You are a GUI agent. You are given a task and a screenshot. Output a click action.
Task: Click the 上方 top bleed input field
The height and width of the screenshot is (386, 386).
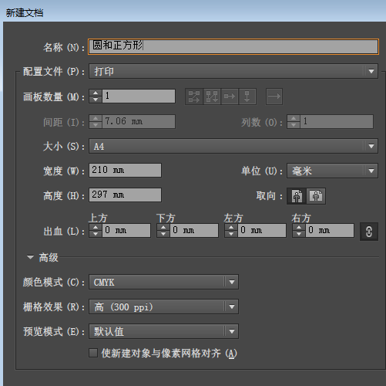126,230
